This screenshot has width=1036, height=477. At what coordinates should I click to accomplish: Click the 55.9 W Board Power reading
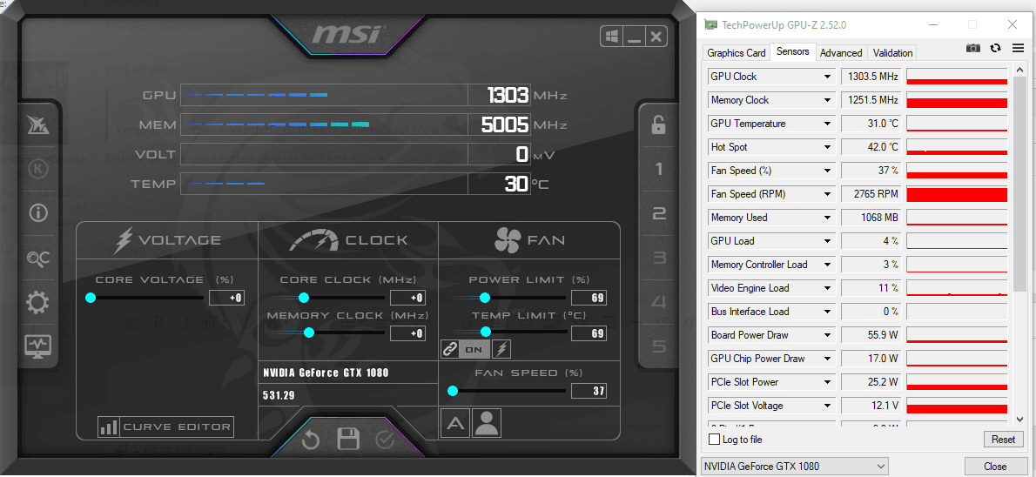(x=871, y=335)
